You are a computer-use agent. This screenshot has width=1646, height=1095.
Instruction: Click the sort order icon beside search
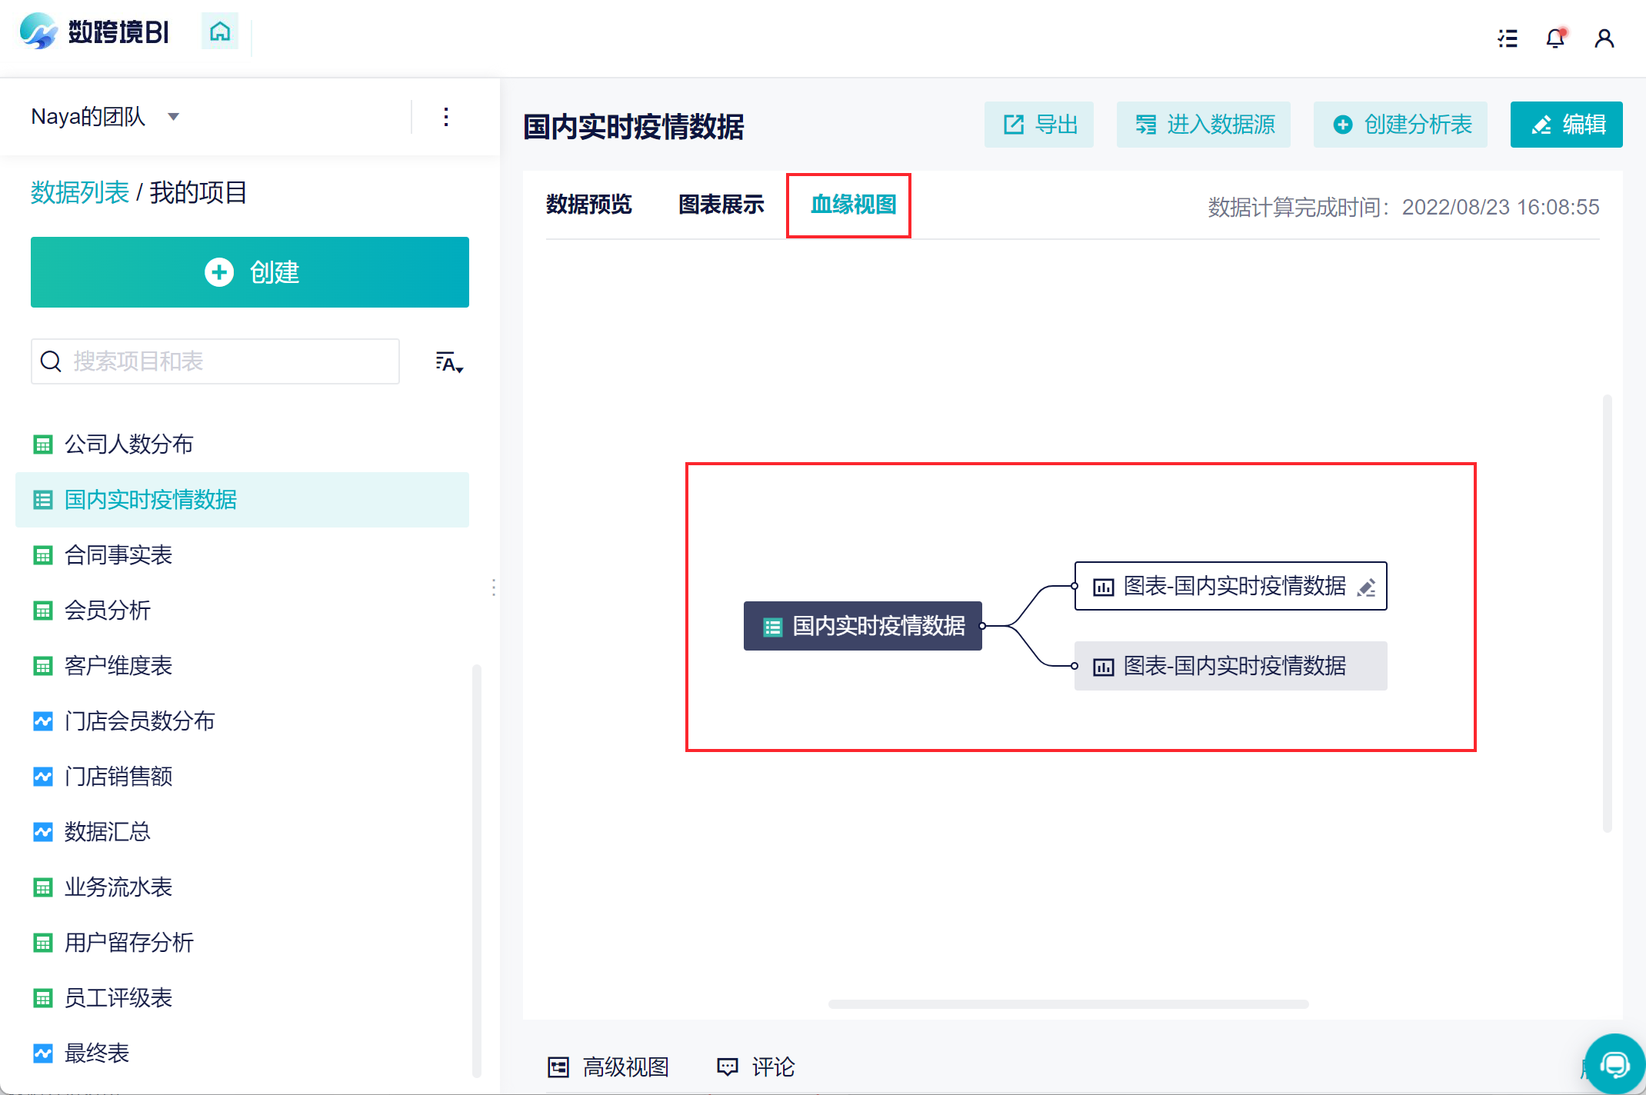[x=449, y=362]
